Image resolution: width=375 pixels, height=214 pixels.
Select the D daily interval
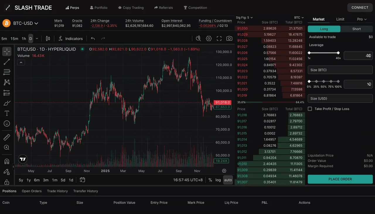[x=31, y=39]
